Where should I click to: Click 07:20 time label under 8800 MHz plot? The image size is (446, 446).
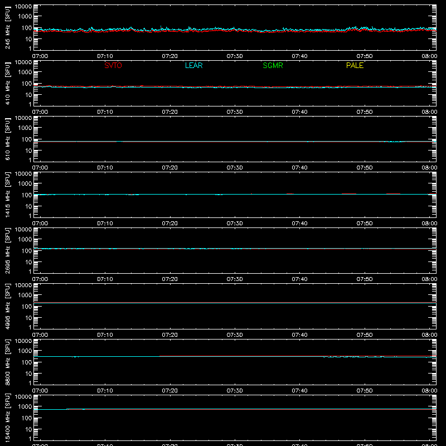click(x=170, y=391)
